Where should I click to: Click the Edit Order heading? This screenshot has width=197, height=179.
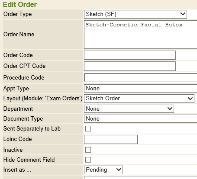click(x=20, y=4)
